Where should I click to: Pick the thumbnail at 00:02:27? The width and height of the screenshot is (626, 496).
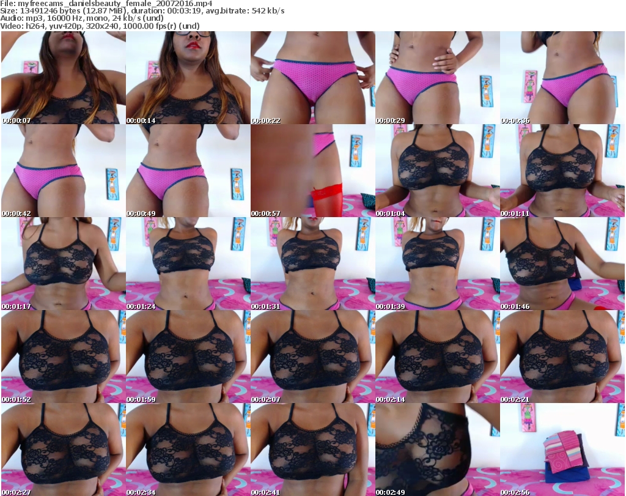tap(64, 450)
